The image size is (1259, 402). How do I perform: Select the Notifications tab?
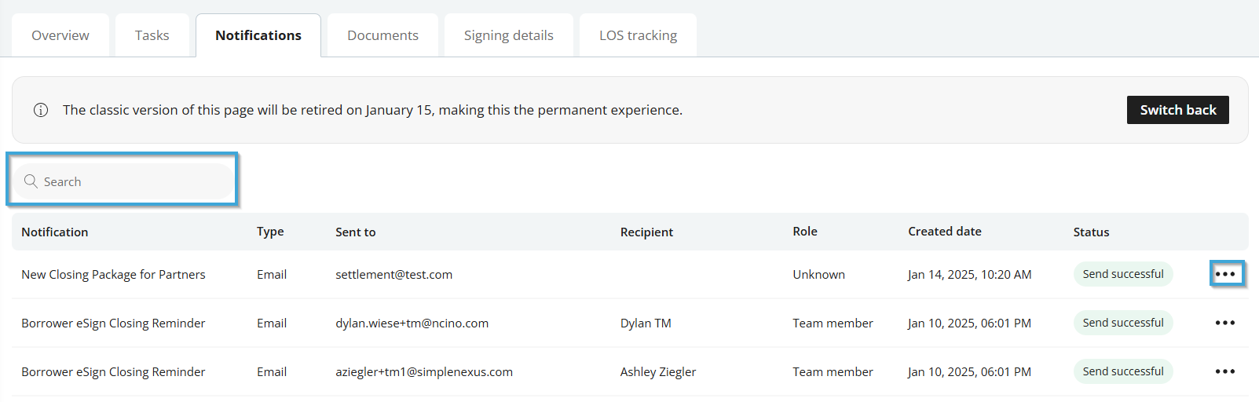pyautogui.click(x=258, y=35)
